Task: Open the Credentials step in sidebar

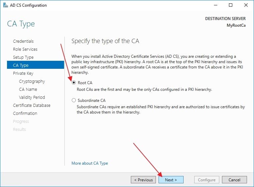Action: (23, 41)
